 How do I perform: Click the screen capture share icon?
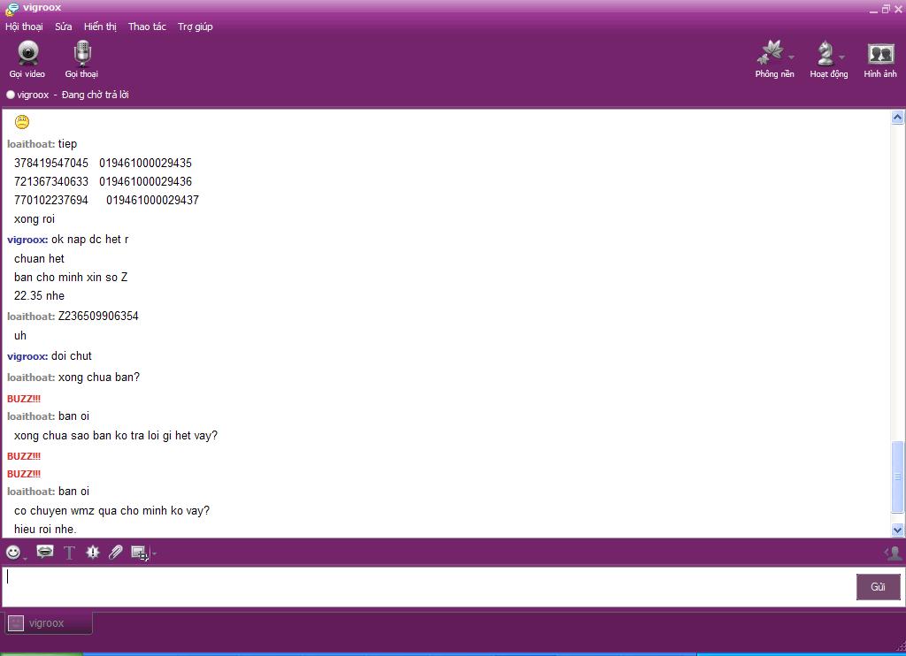pyautogui.click(x=139, y=553)
